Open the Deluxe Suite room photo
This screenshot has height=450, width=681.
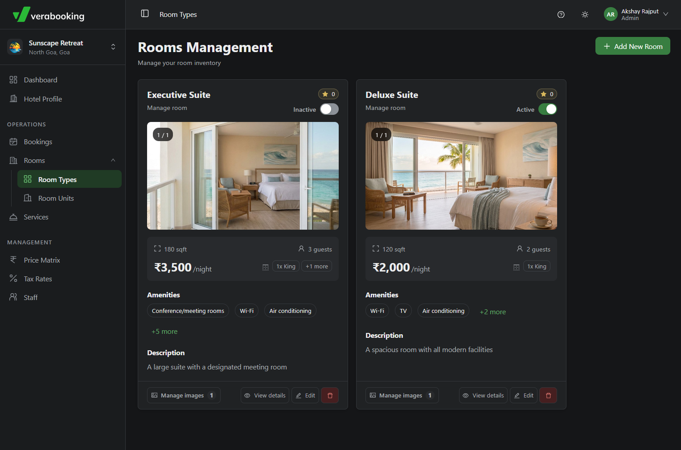tap(461, 176)
